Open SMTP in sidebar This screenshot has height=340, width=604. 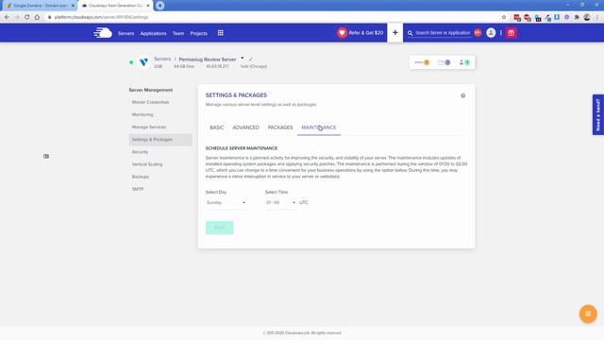[138, 189]
